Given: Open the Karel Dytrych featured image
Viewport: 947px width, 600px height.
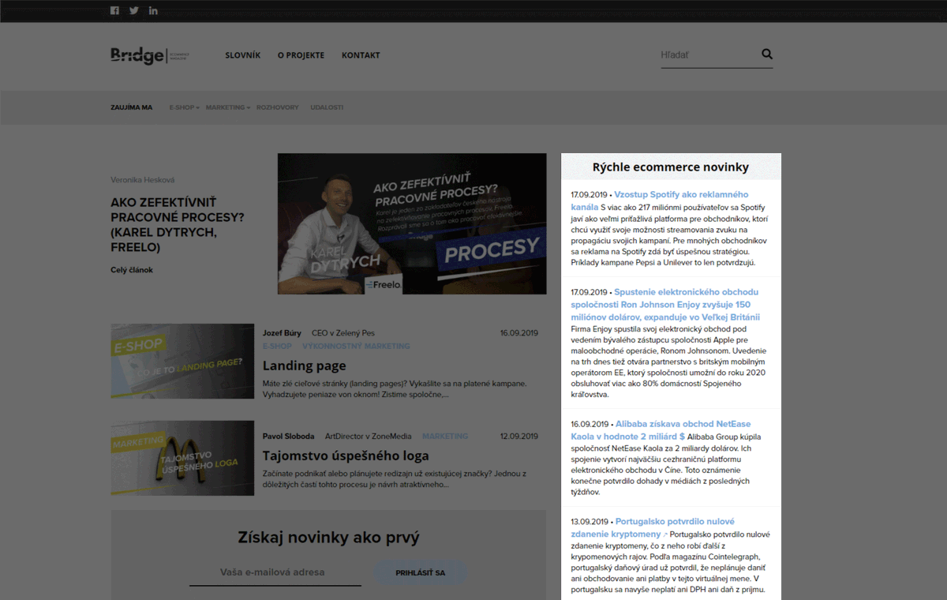Looking at the screenshot, I should click(x=412, y=223).
